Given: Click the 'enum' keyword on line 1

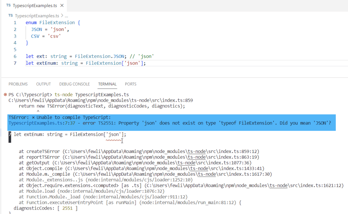Looking at the screenshot, I should pos(31,23).
